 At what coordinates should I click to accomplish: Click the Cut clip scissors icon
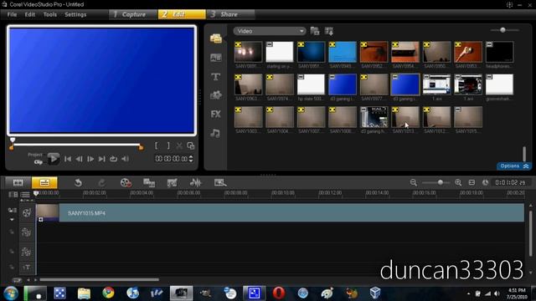[179, 145]
